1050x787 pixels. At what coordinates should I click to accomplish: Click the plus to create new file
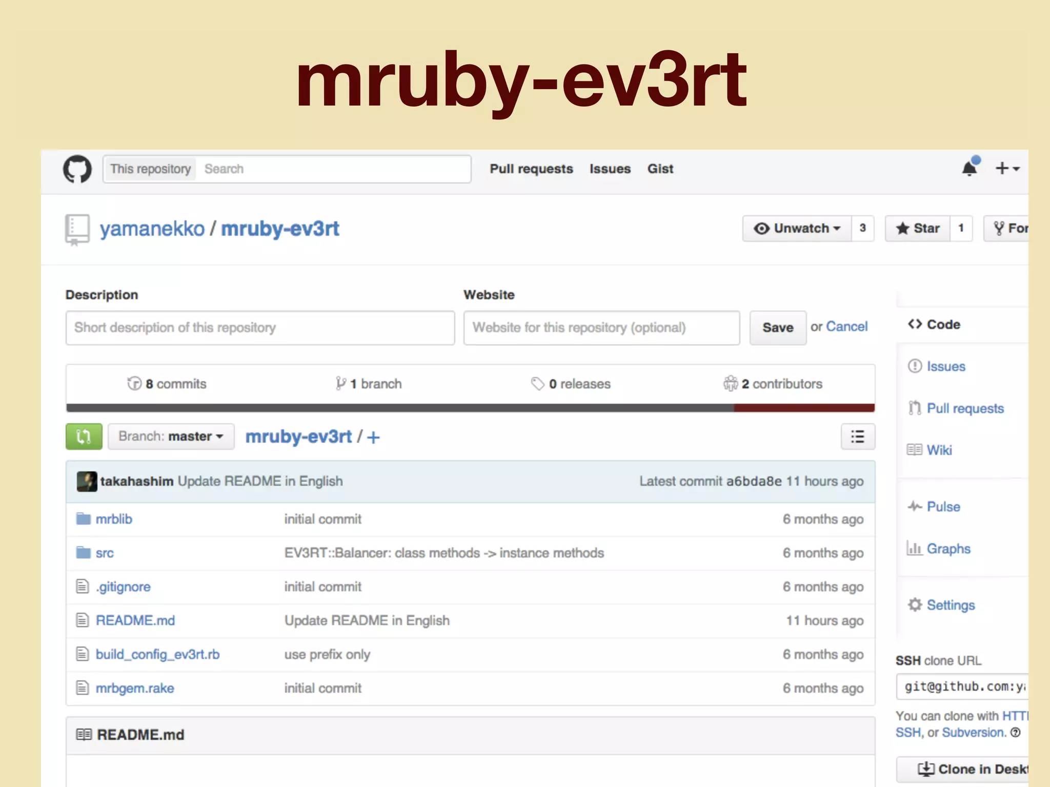[374, 437]
